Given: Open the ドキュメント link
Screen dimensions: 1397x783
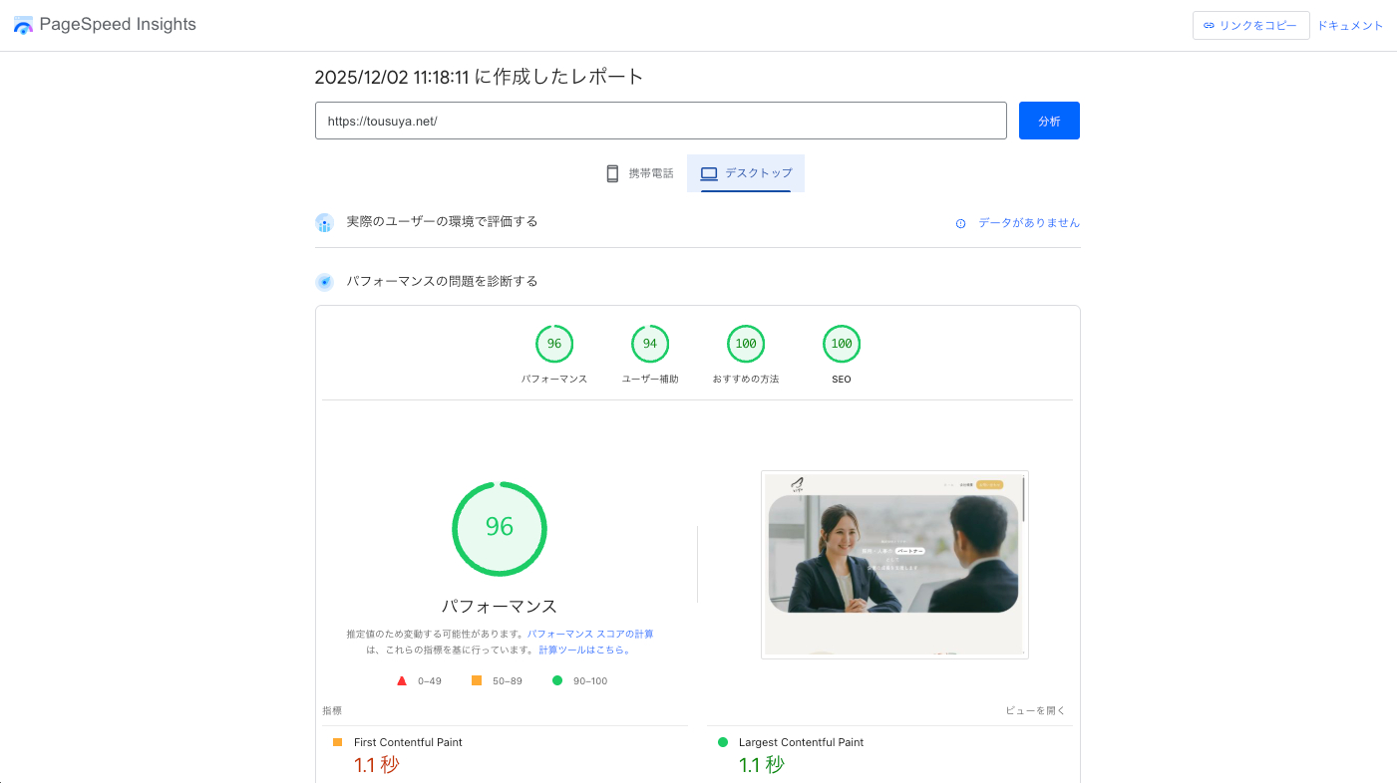Looking at the screenshot, I should (x=1350, y=25).
